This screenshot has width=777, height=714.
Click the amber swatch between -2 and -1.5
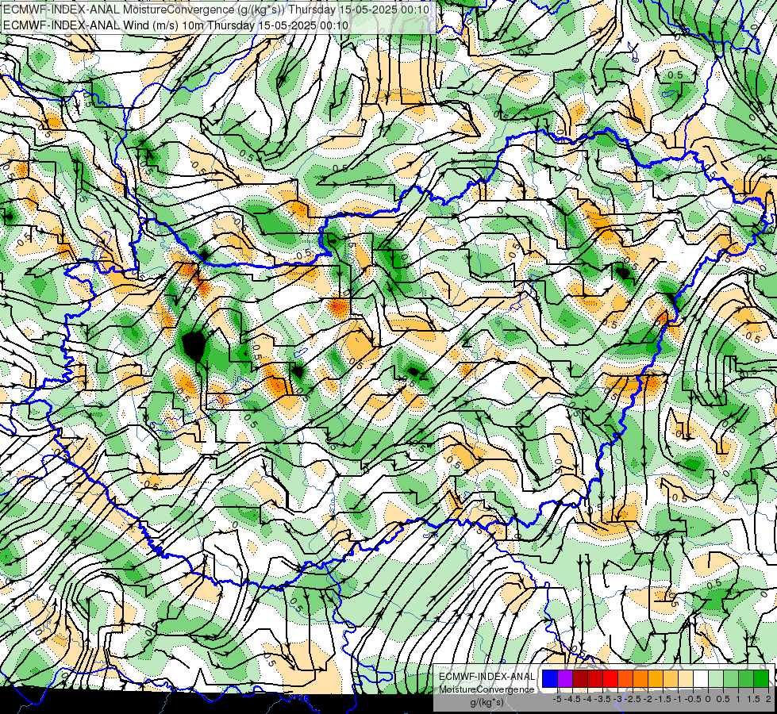click(656, 678)
